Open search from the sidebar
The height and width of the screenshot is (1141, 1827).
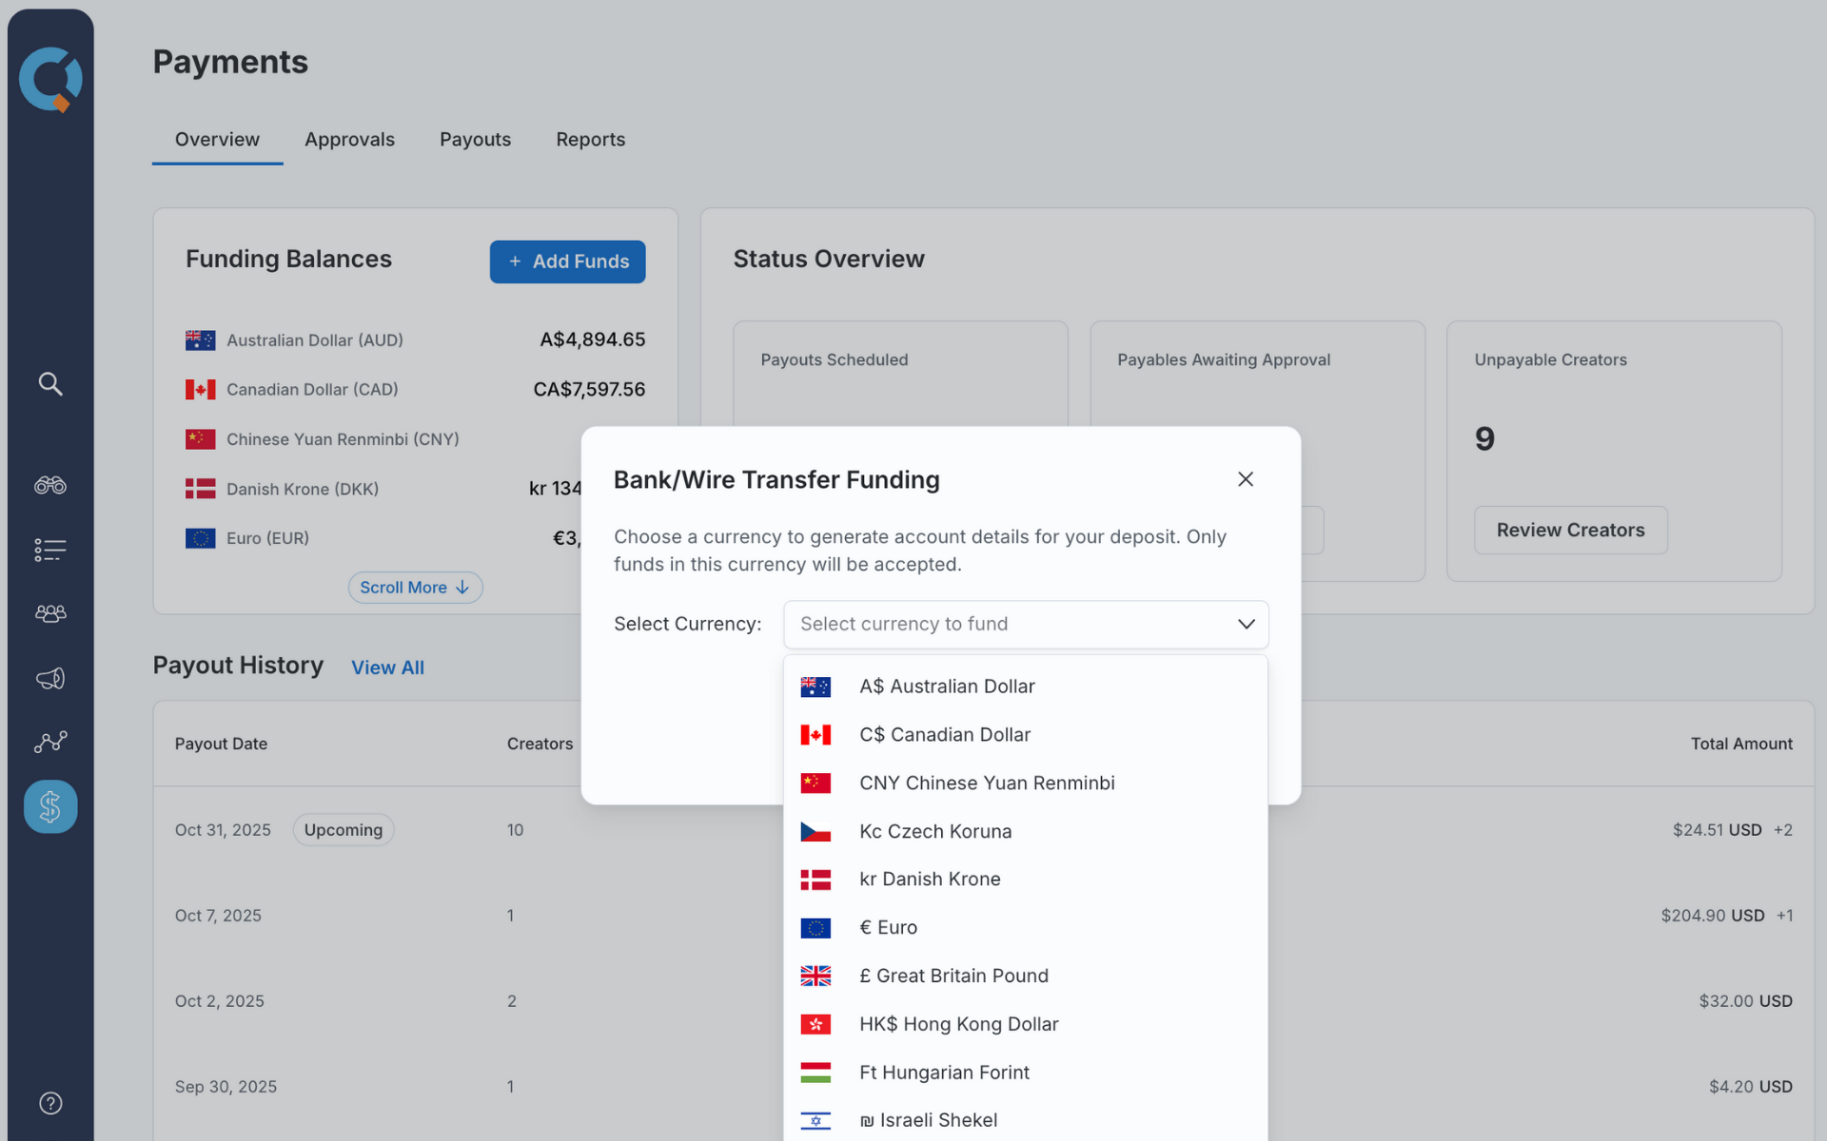coord(49,384)
